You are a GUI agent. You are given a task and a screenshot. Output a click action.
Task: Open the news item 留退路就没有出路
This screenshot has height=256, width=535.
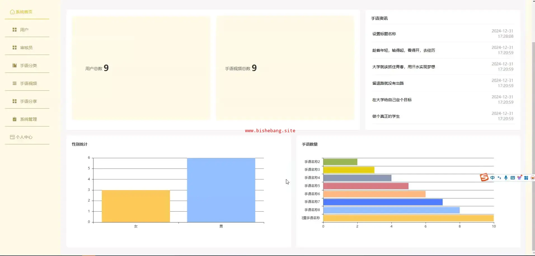[388, 83]
